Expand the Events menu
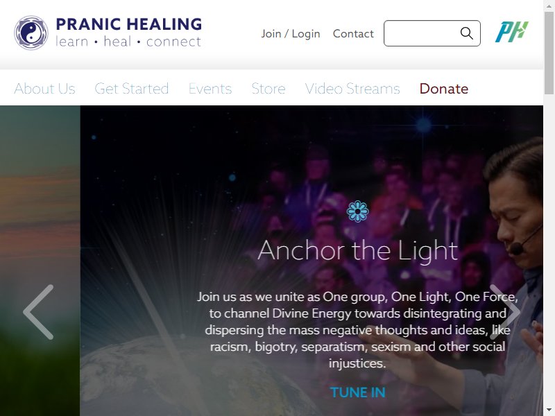The height and width of the screenshot is (416, 555). (210, 89)
